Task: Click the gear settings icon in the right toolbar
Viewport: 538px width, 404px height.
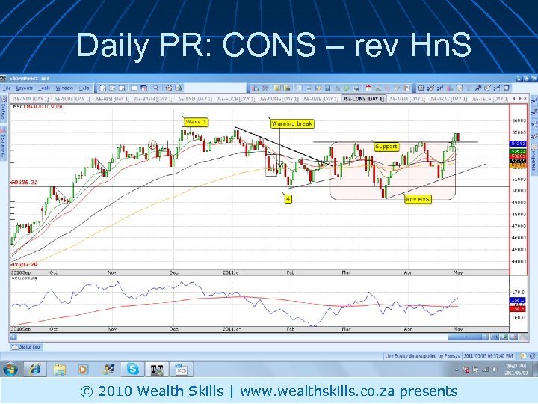Action: click(x=421, y=88)
